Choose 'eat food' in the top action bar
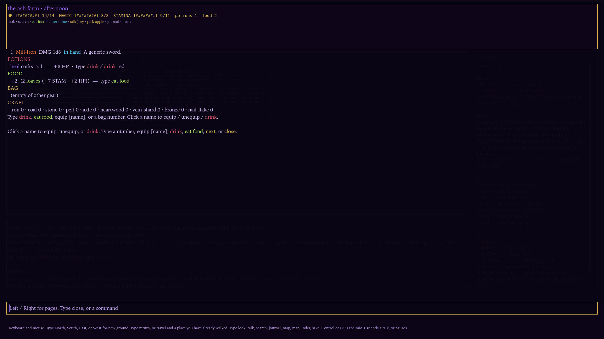 coord(38,22)
